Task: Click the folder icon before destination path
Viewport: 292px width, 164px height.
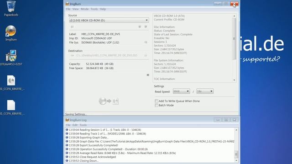Action: (72, 56)
